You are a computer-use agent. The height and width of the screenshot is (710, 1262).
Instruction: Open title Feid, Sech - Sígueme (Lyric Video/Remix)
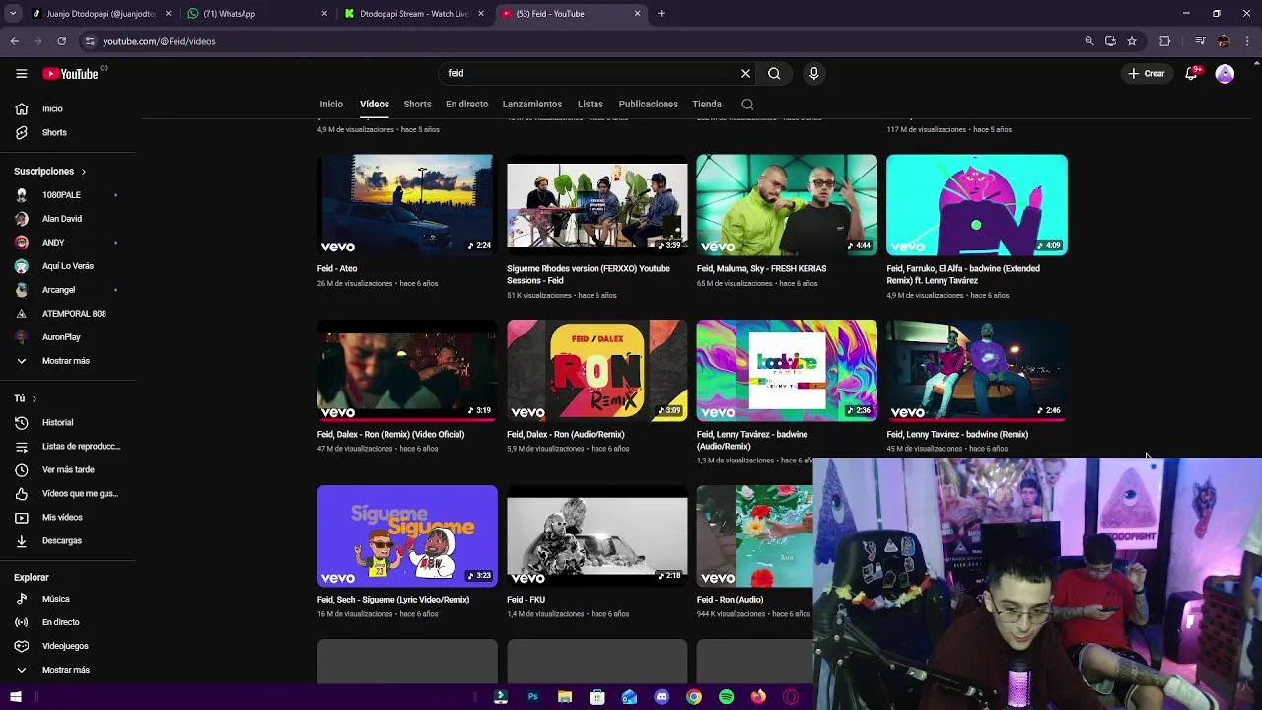[x=393, y=600]
